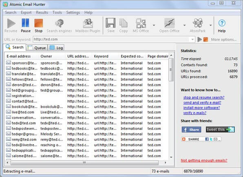Screen dimensions: 243x177
Task: Sort by Keyword column header
Action: click(x=106, y=56)
